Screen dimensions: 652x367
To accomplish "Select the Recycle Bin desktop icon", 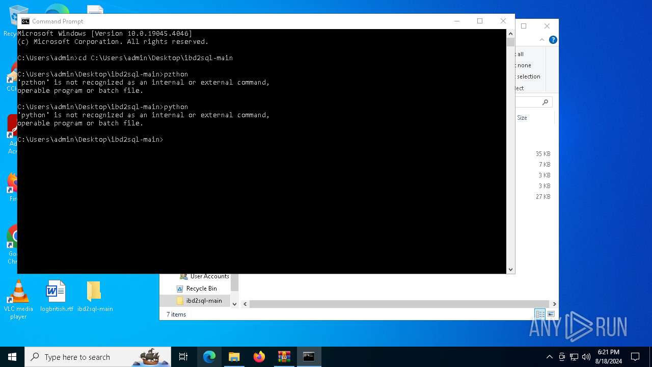I will click(10, 20).
